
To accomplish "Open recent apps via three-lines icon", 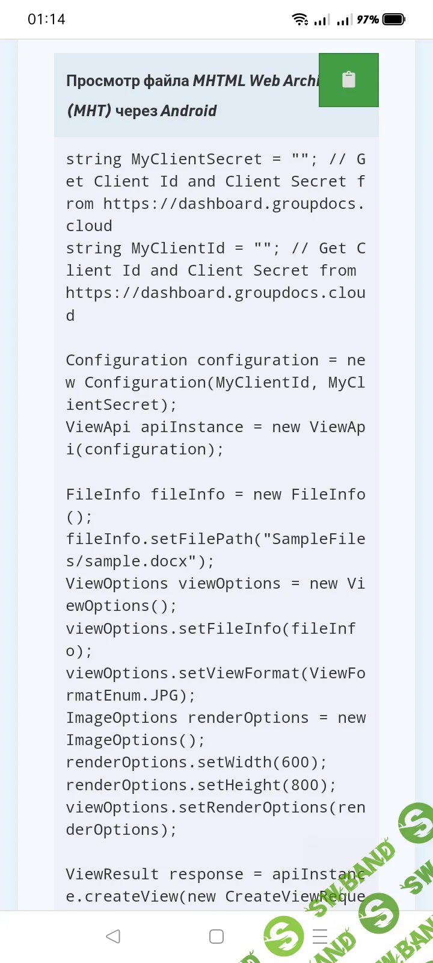I will point(320,937).
